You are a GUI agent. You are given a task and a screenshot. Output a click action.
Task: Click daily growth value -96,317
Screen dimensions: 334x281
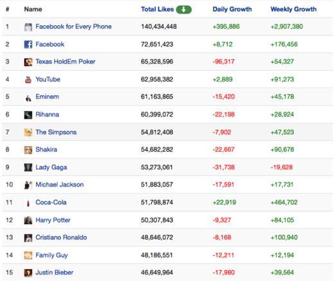224,62
